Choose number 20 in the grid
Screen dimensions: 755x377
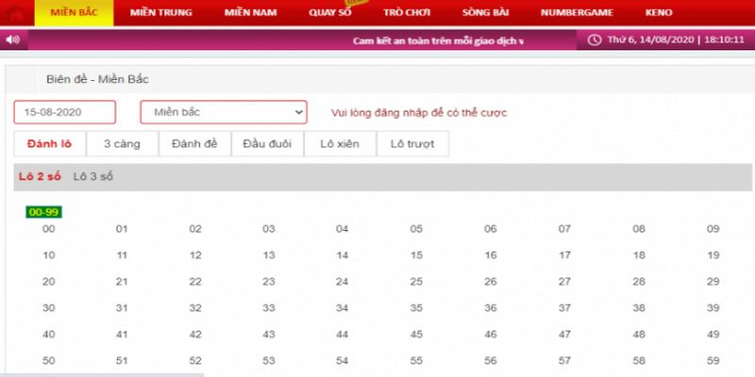coord(49,282)
